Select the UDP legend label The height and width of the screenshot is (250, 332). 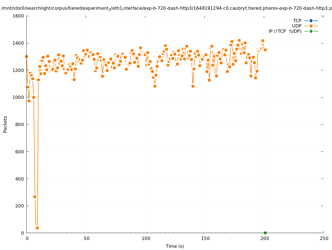[x=296, y=26]
